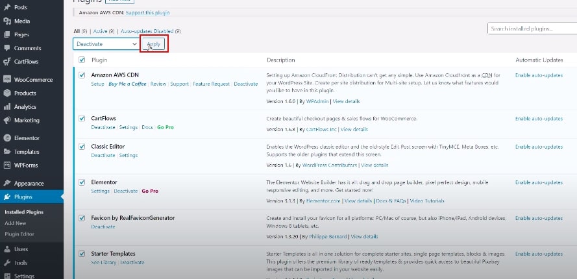Click the Media icon in the sidebar
This screenshot has height=279, width=577.
[x=7, y=21]
